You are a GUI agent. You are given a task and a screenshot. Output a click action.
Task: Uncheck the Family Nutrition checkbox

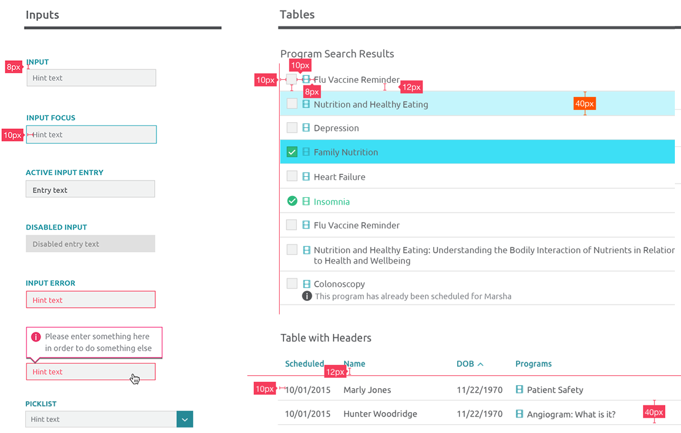[x=292, y=152]
